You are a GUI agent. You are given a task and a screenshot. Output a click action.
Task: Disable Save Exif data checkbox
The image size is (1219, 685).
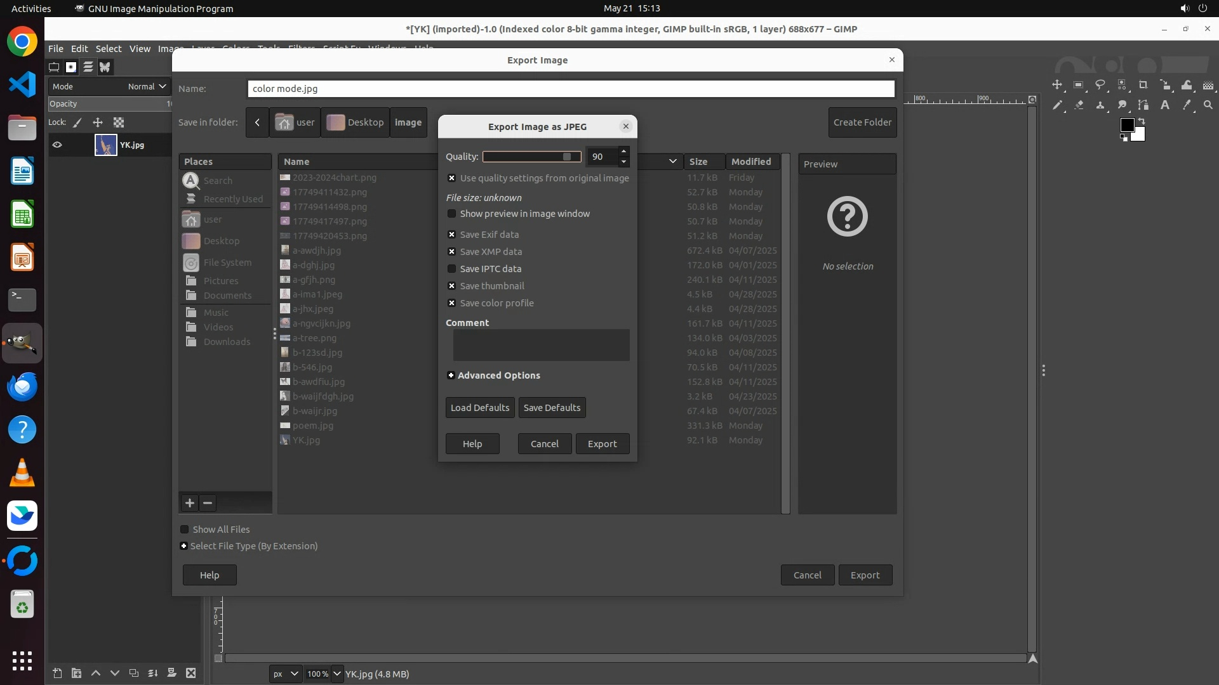(452, 235)
